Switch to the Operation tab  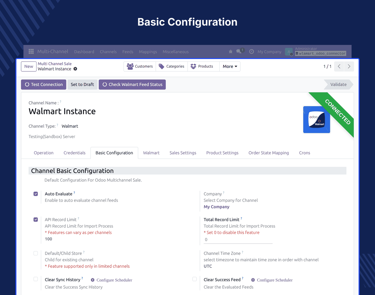44,153
